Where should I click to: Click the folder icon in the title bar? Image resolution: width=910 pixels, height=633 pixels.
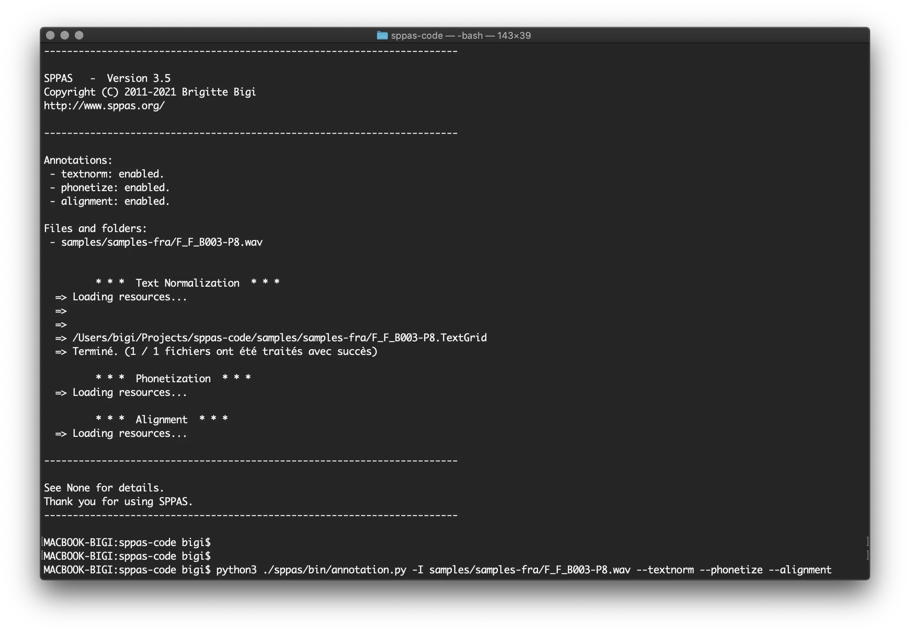(382, 35)
